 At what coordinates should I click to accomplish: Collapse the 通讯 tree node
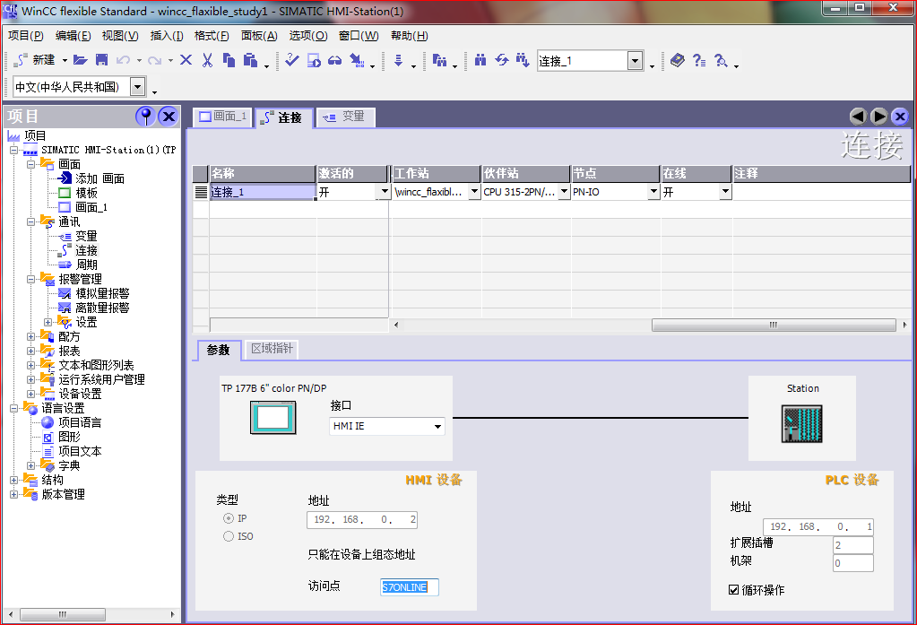click(31, 221)
